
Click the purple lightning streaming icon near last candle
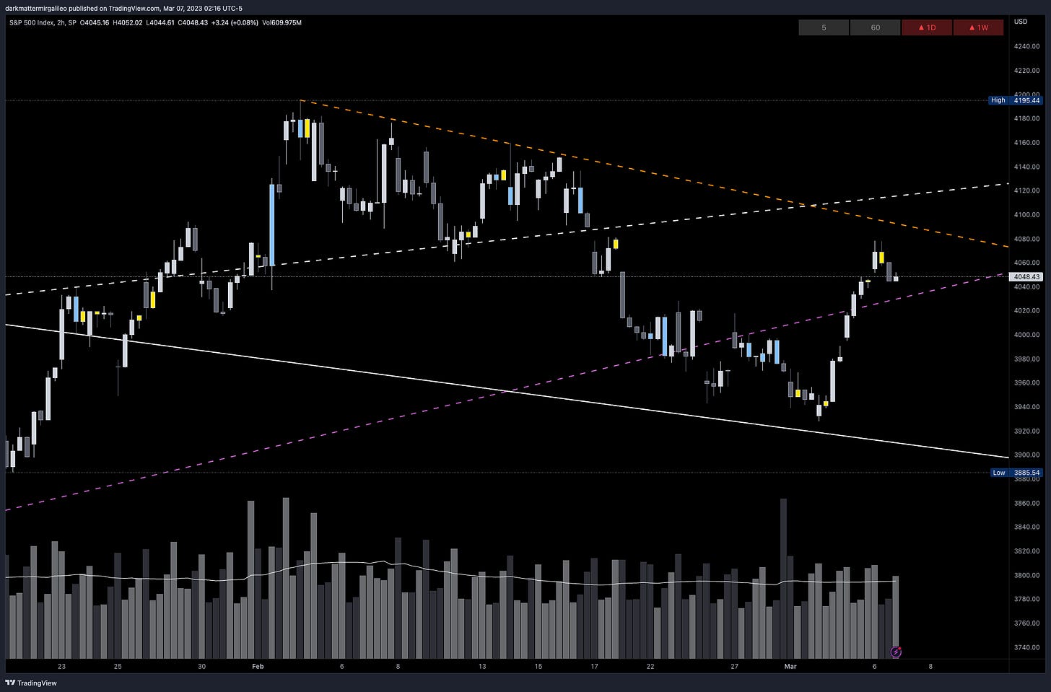pyautogui.click(x=896, y=652)
